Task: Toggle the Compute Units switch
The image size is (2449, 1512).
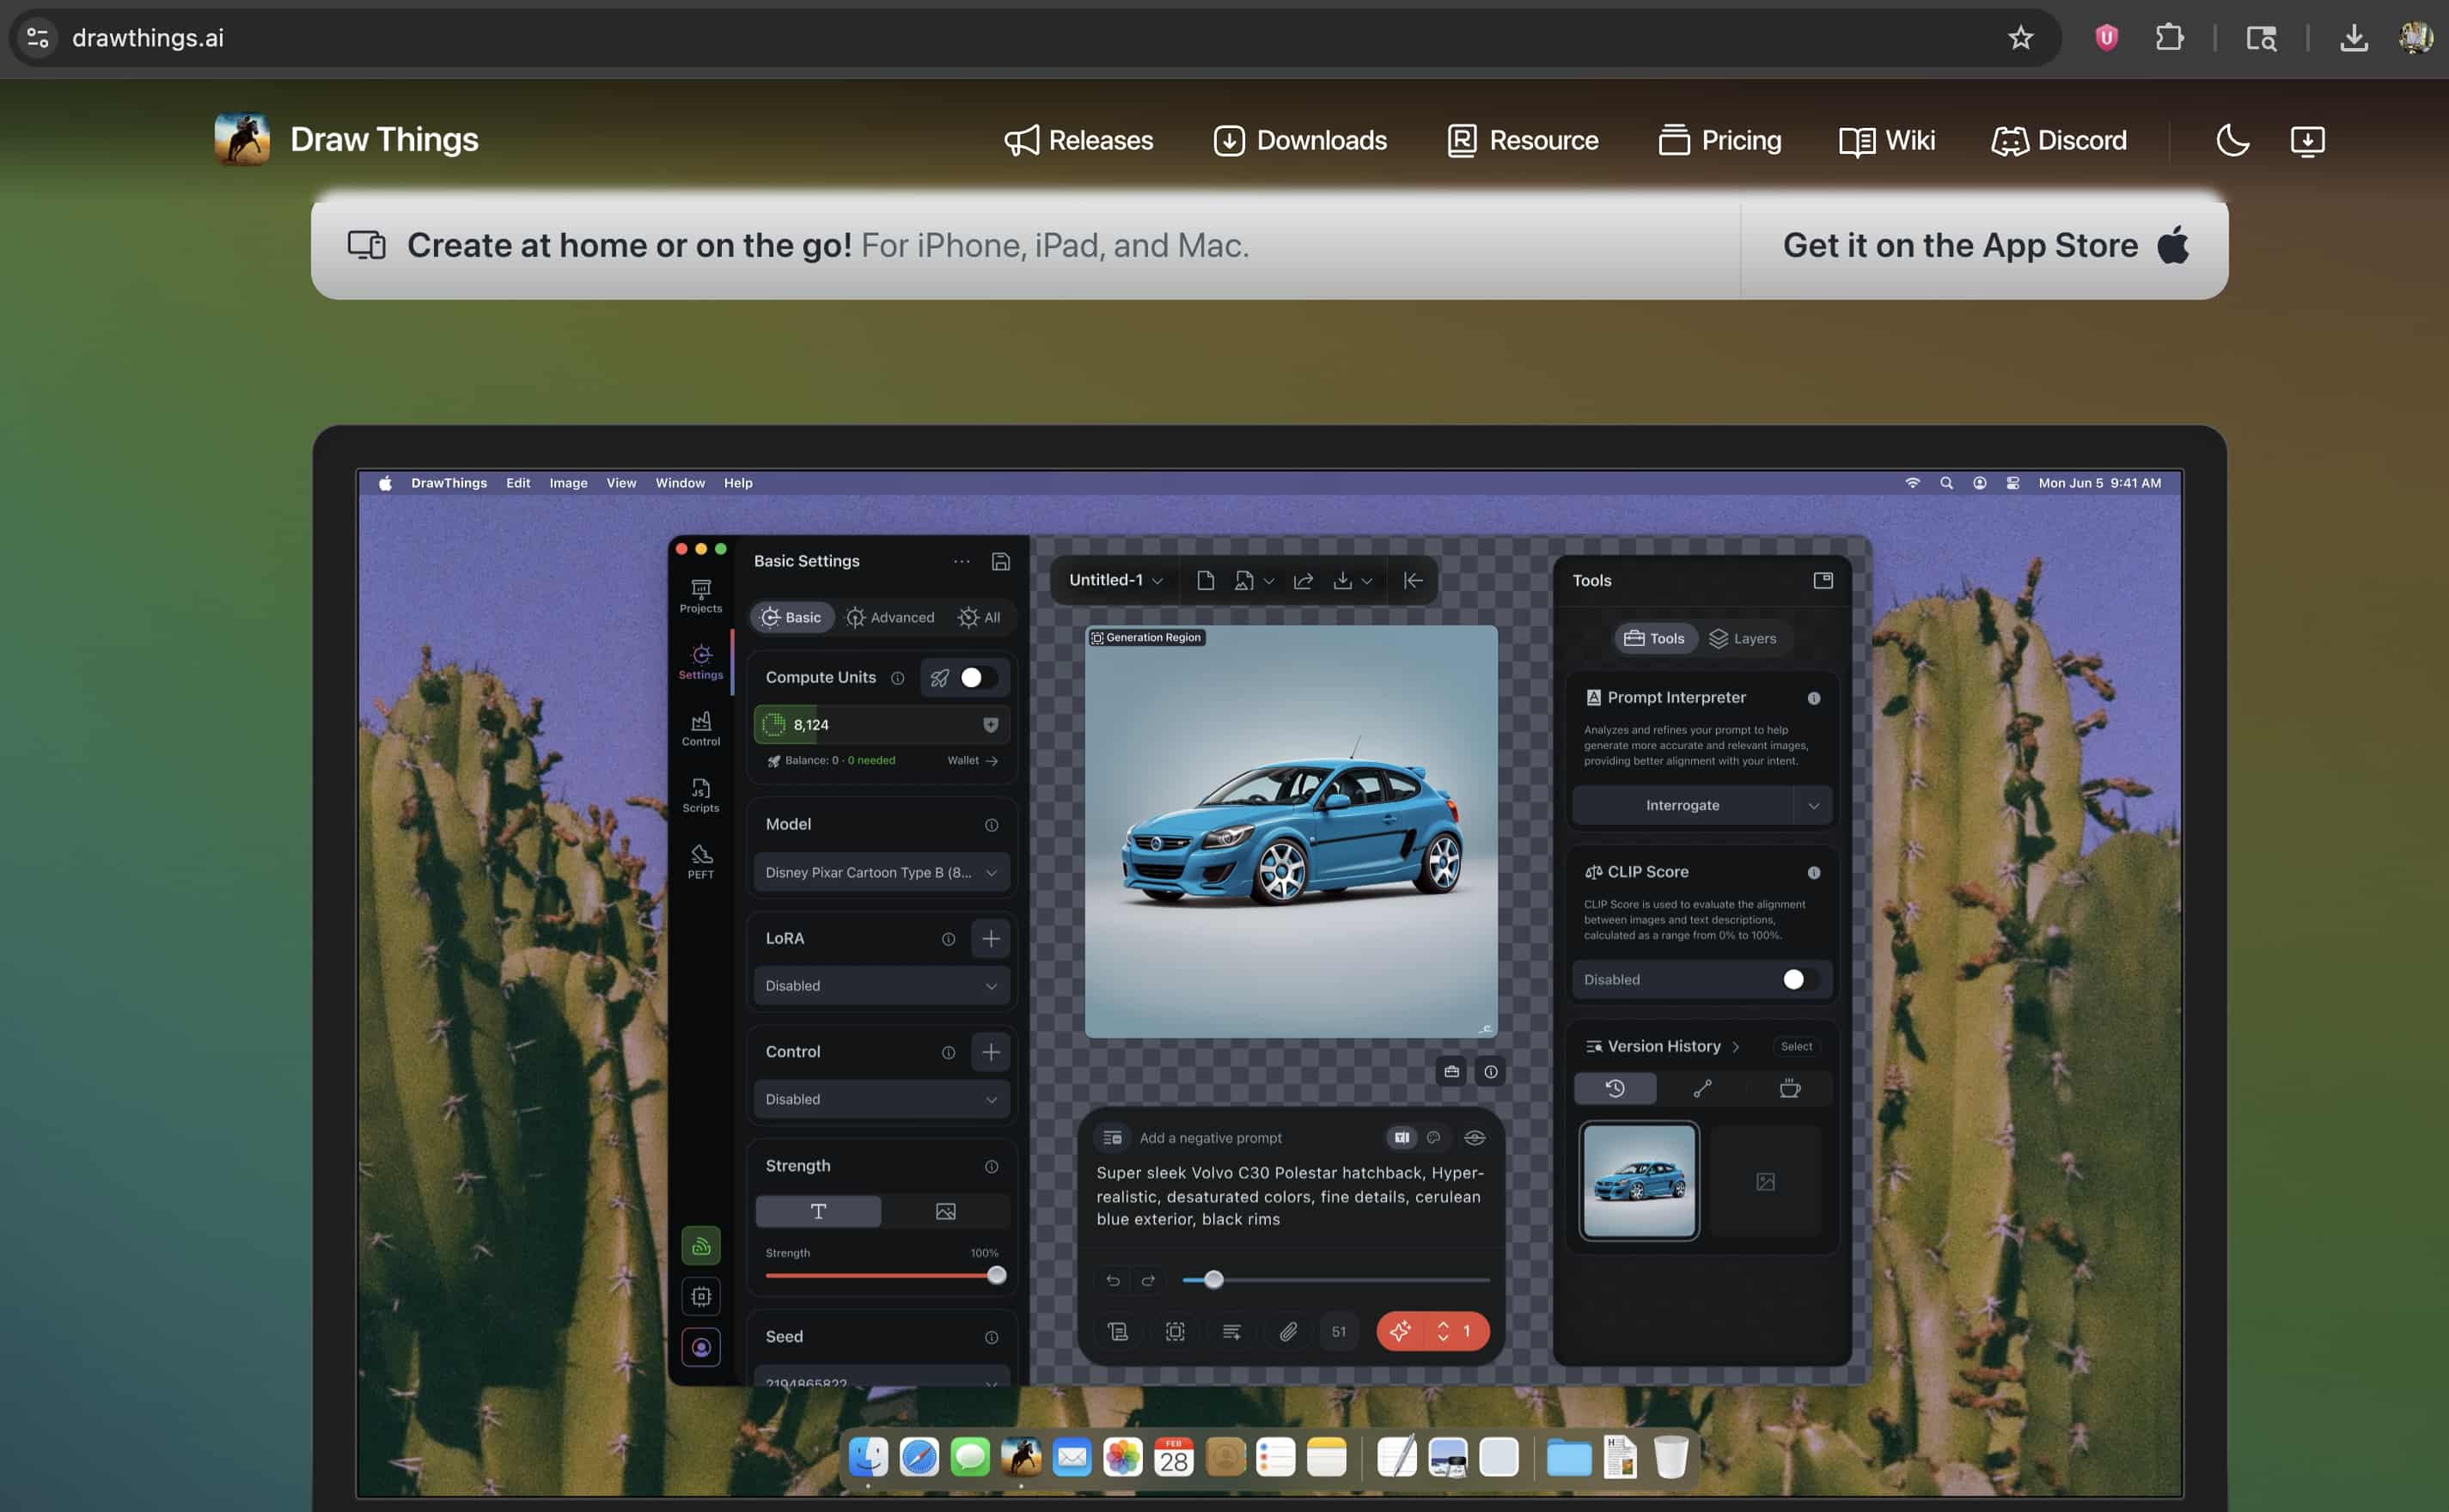Action: [x=978, y=678]
